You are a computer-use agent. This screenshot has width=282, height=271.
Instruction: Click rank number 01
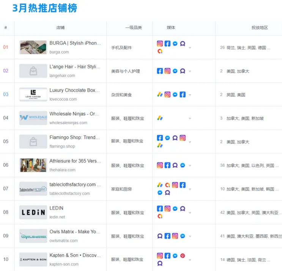pyautogui.click(x=6, y=47)
